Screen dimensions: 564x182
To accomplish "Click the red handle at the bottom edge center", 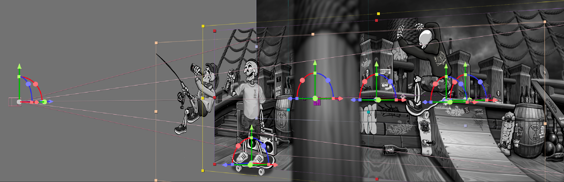I will 377,179.
